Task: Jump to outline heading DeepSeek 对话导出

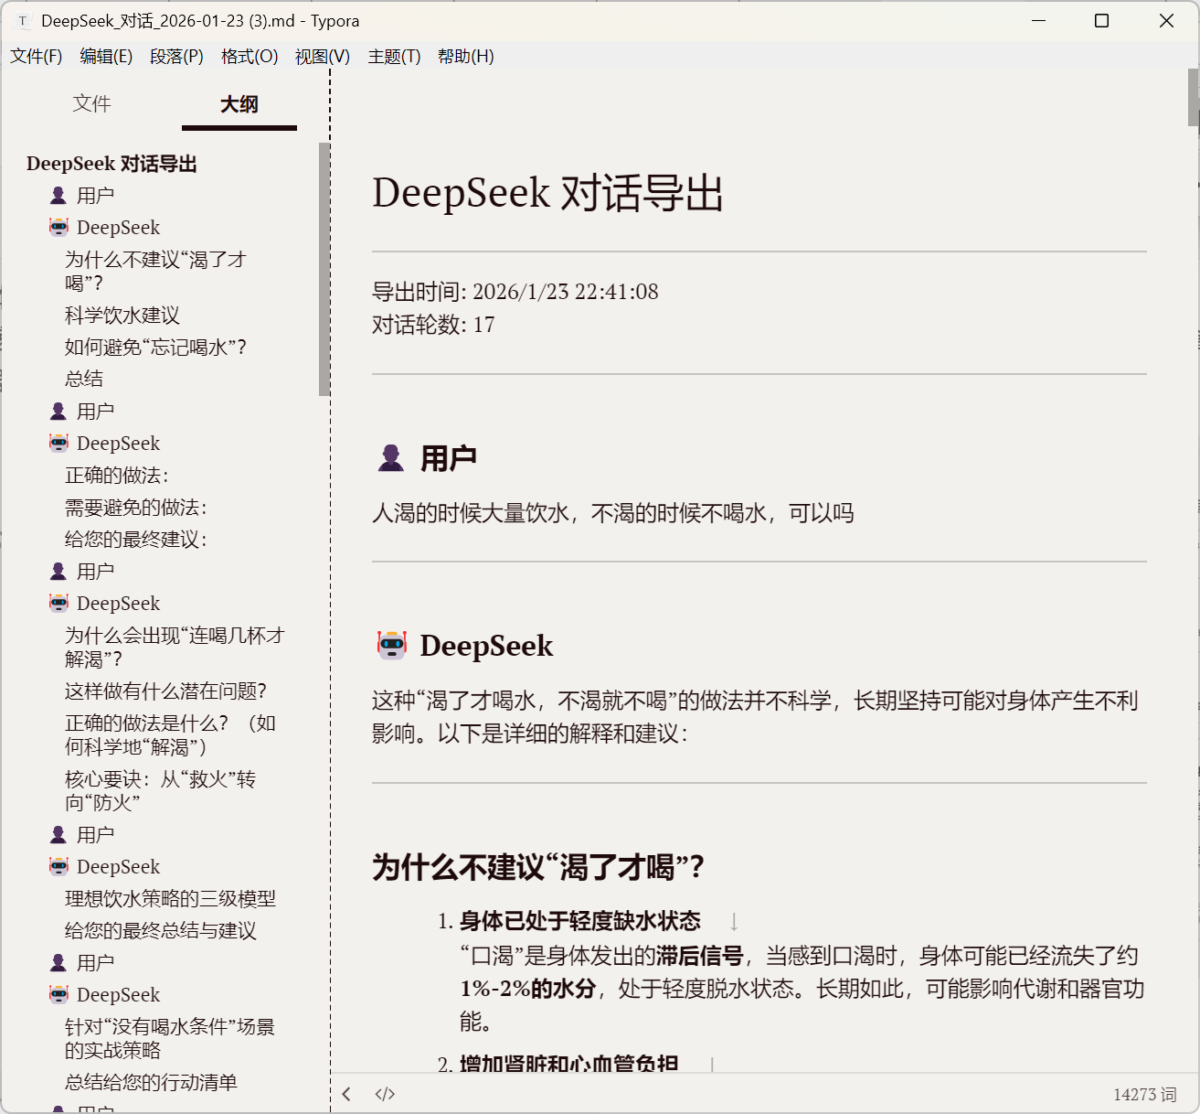Action: coord(112,164)
